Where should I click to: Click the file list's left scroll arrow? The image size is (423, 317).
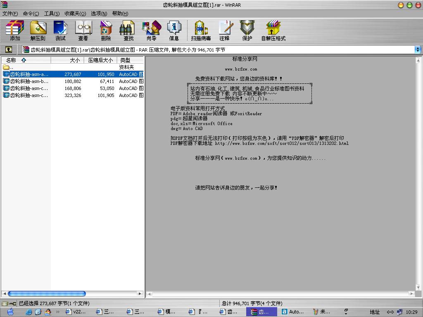tap(4, 293)
